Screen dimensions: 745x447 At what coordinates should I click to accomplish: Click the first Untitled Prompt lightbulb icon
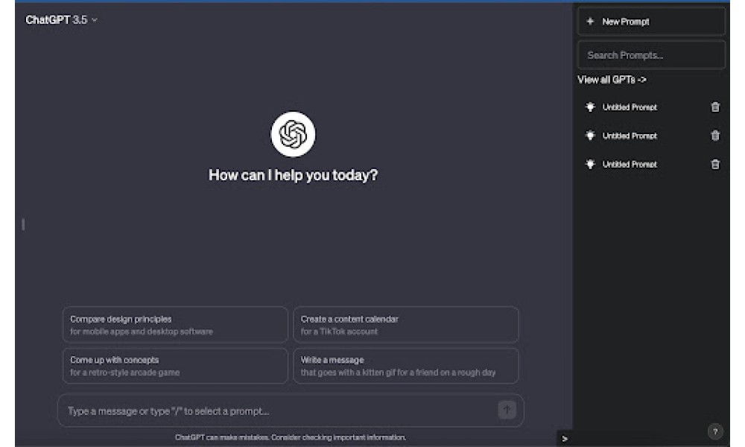tap(590, 107)
